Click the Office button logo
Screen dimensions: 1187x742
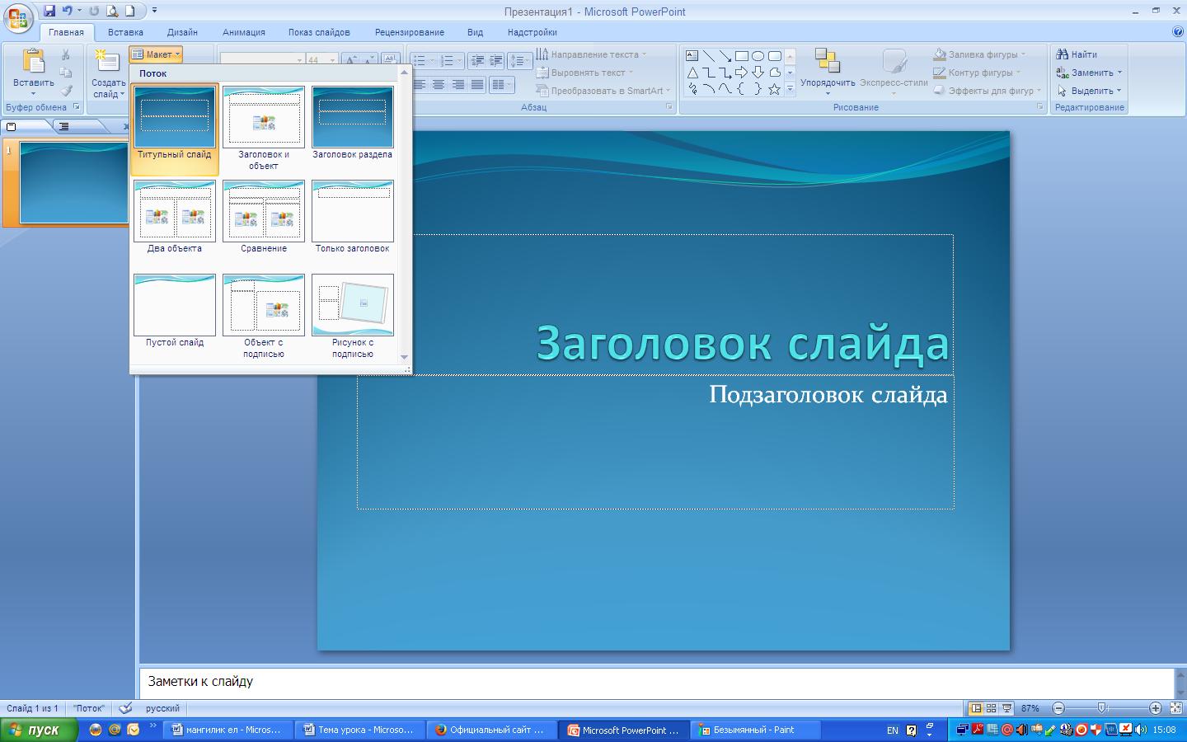click(18, 16)
